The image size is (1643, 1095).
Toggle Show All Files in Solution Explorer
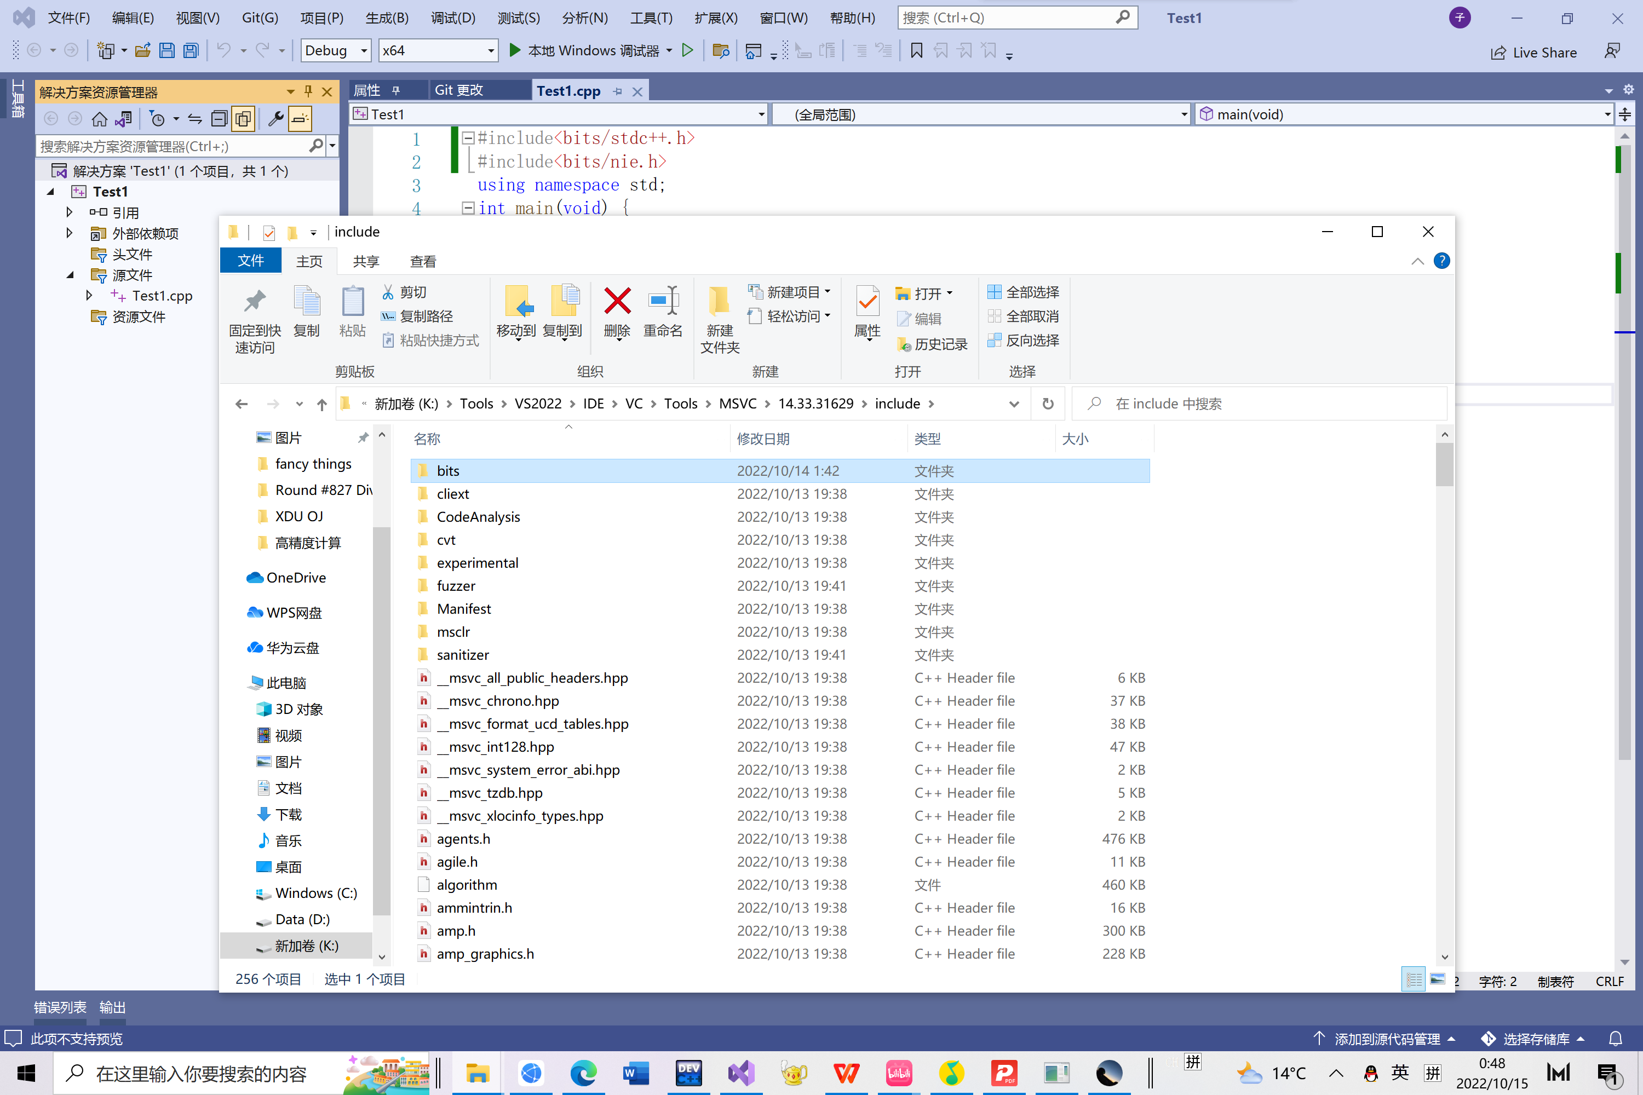243,119
